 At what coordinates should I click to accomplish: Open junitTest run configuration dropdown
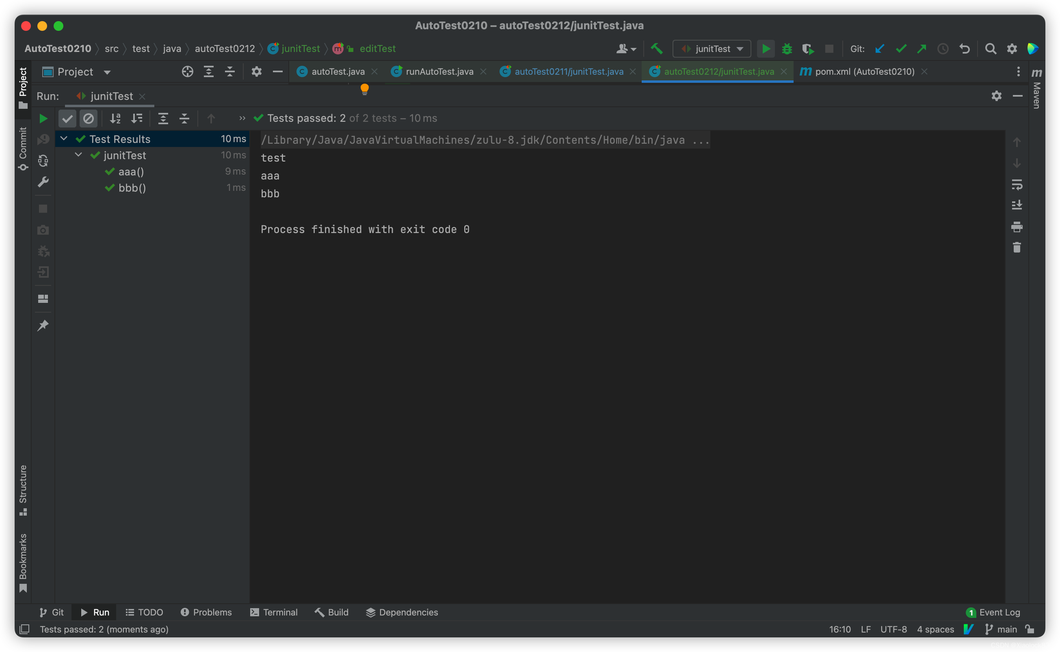click(712, 49)
